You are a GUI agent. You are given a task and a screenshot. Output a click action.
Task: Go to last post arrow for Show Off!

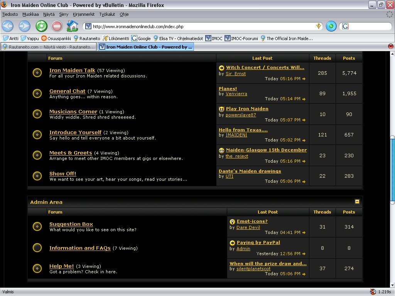point(304,182)
